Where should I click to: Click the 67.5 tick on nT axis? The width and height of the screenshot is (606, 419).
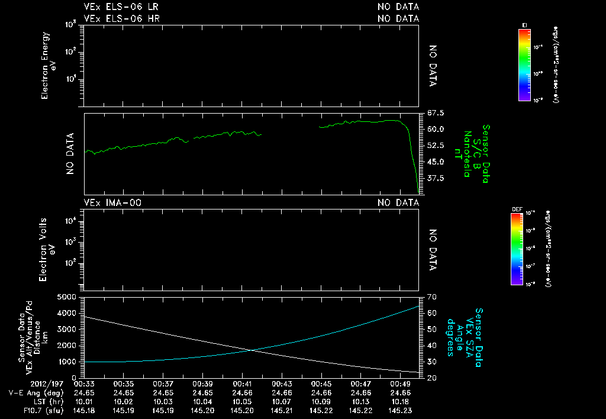coord(436,113)
